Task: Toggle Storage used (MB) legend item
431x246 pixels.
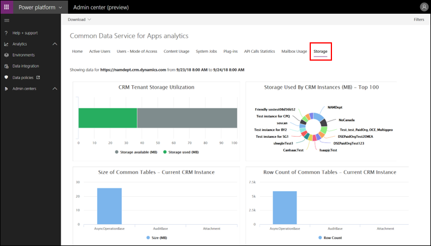Action: click(x=181, y=152)
